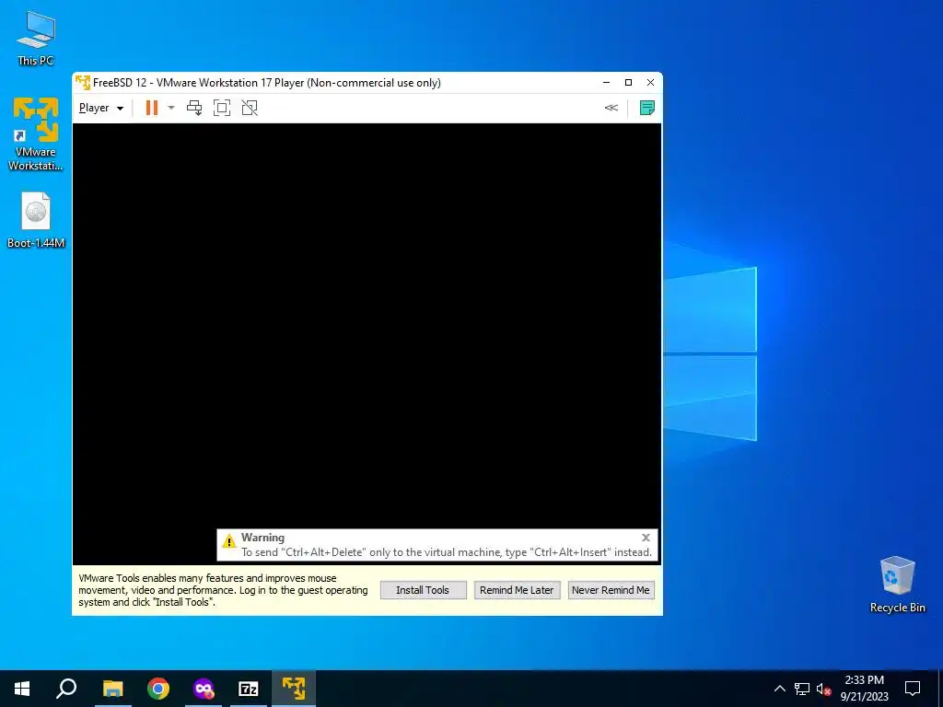Screen dimensions: 943x707
Task: Expand the power options dropdown arrow
Action: point(171,109)
